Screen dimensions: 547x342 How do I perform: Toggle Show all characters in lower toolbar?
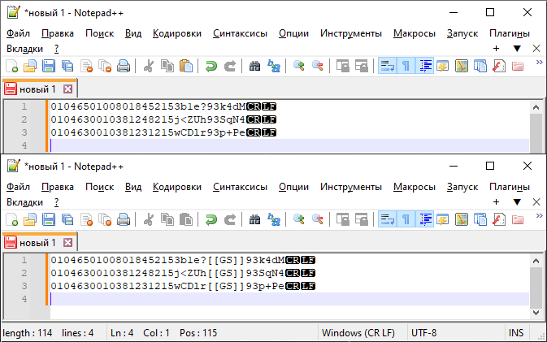click(x=406, y=219)
